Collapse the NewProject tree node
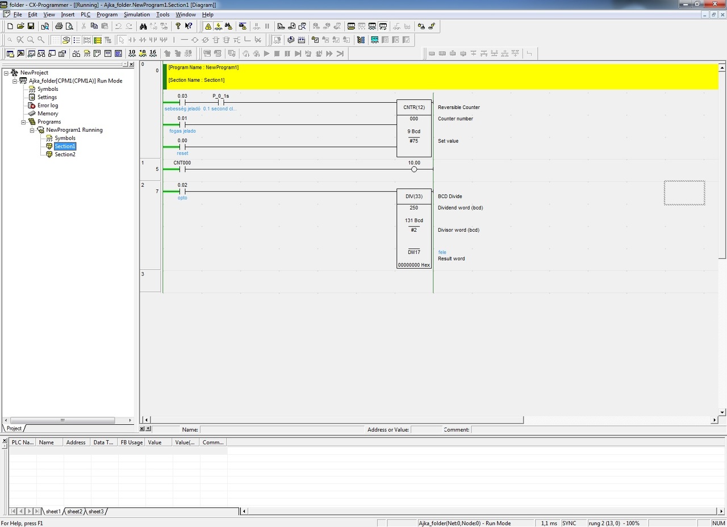727x527 pixels. click(x=6, y=73)
